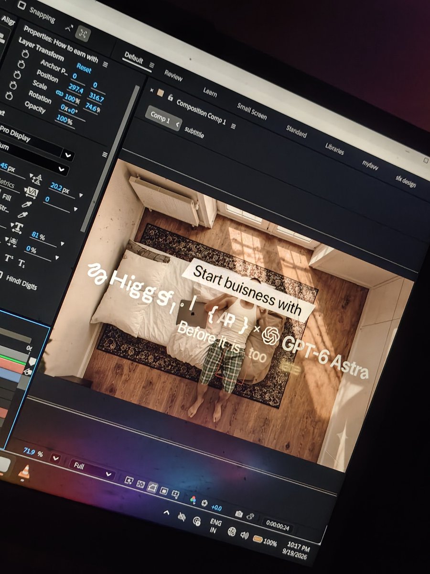Toggle the Opacity stopwatch
The height and width of the screenshot is (574, 430).
tap(10, 96)
